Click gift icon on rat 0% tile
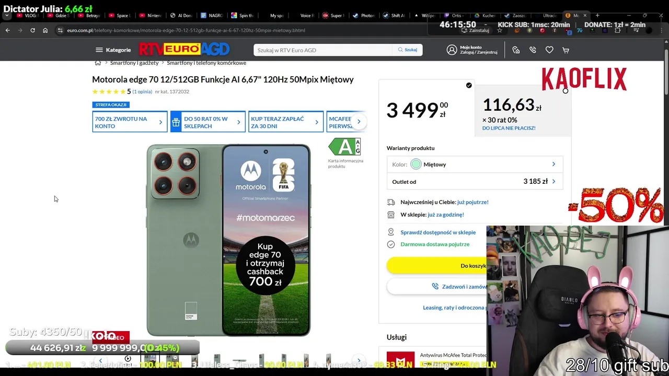This screenshot has height=376, width=669. pos(176,122)
